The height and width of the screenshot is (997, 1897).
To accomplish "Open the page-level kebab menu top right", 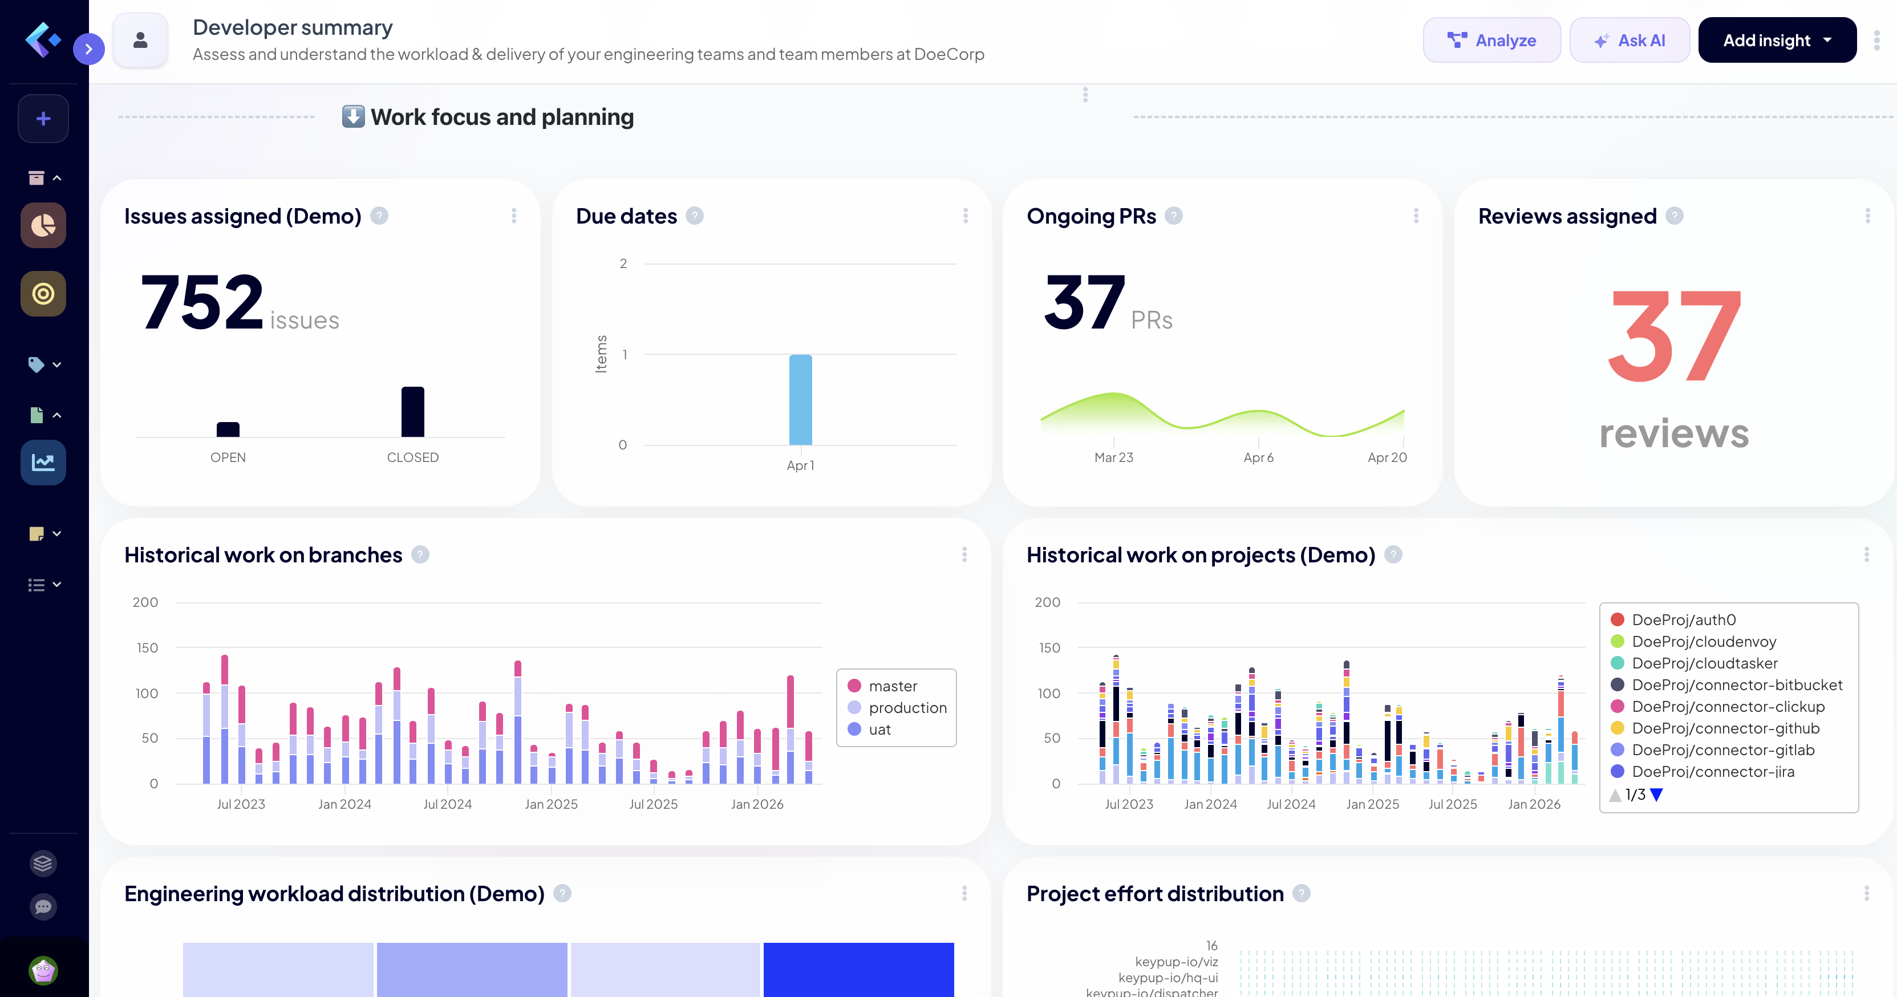I will tap(1876, 40).
